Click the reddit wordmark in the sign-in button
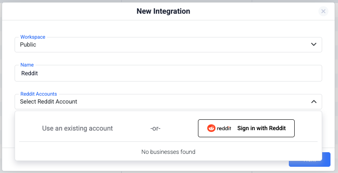 tap(224, 129)
